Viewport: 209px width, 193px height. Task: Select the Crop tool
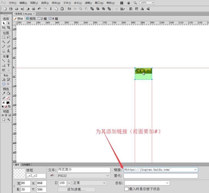pyautogui.click(x=8, y=28)
